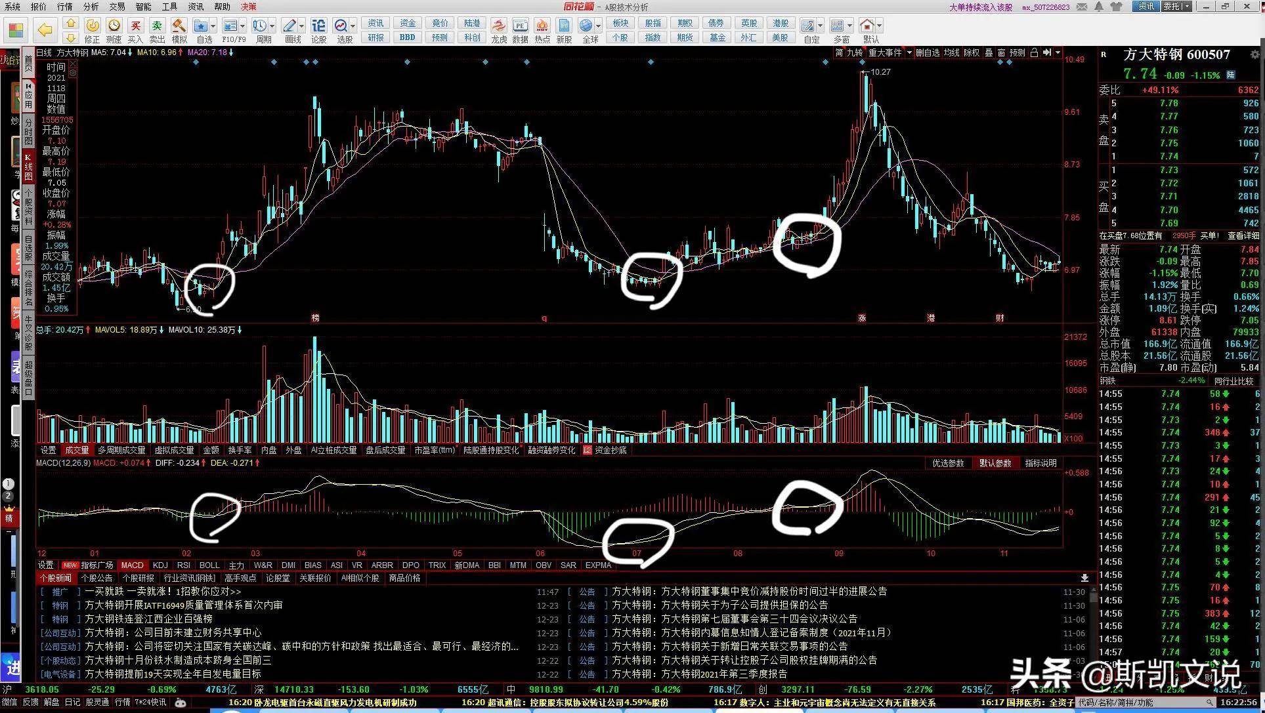Toggle the 叠 overlay chart option
The width and height of the screenshot is (1265, 713).
(x=989, y=52)
